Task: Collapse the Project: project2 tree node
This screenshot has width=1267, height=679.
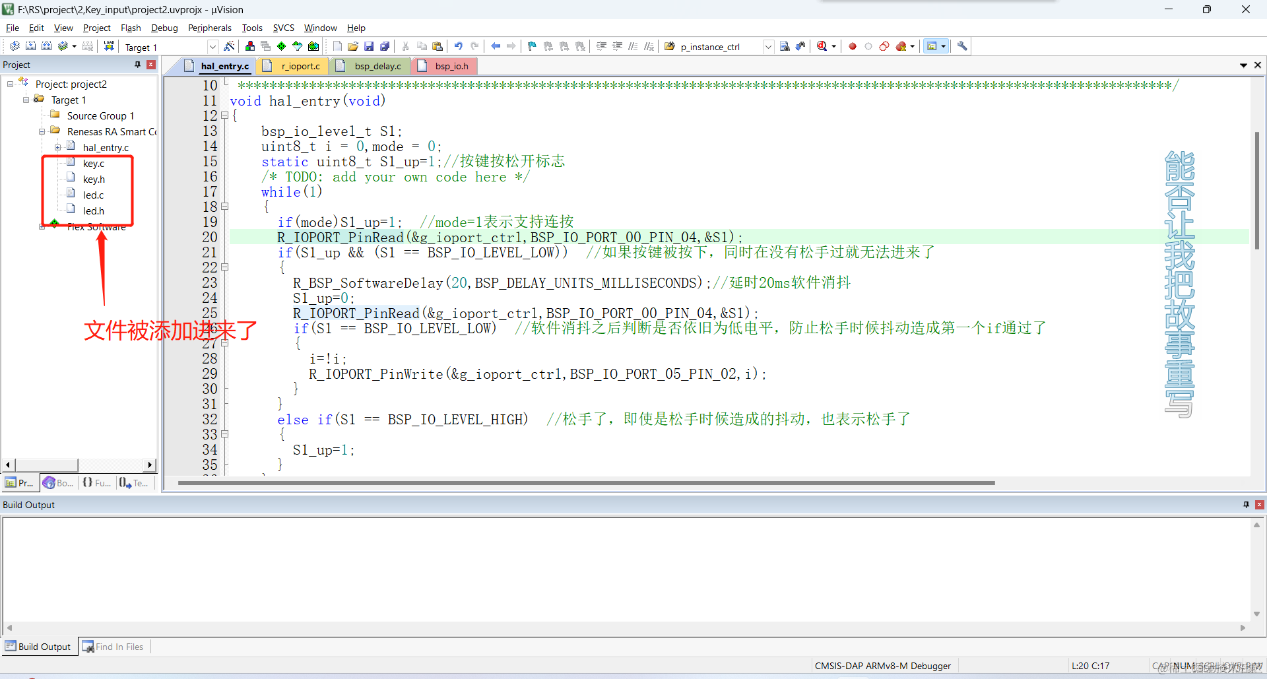Action: pos(10,84)
